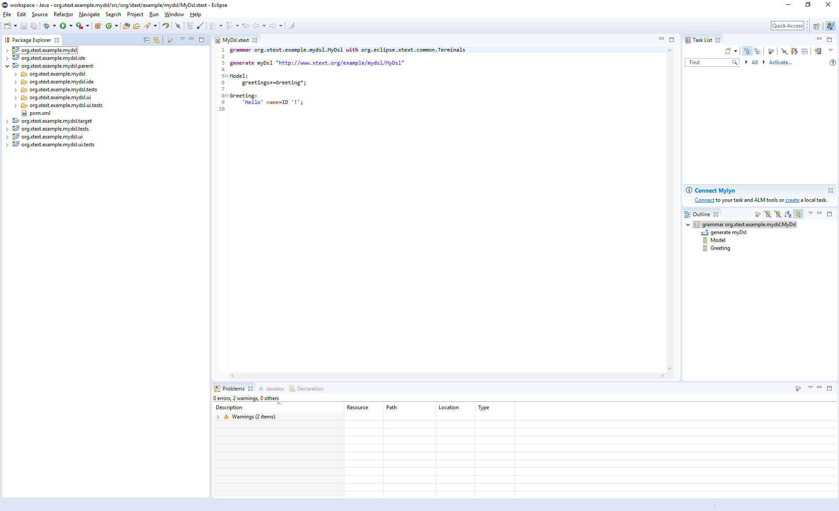Click the Quick Access field
The width and height of the screenshot is (839, 511).
click(787, 26)
